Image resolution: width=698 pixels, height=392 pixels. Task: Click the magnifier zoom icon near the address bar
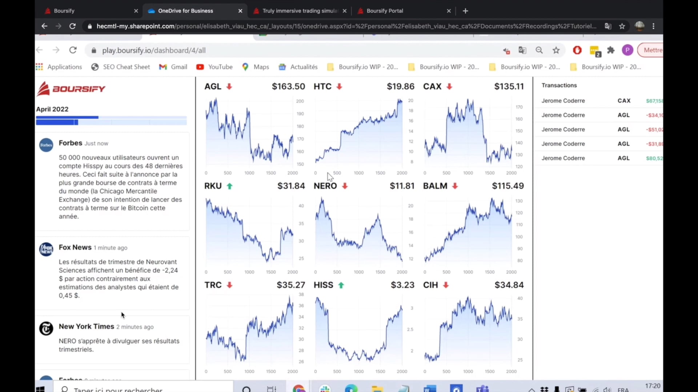click(539, 50)
